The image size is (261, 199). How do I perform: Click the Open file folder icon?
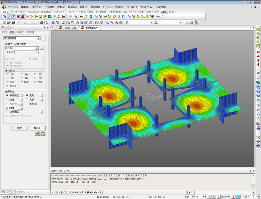click(x=9, y=22)
